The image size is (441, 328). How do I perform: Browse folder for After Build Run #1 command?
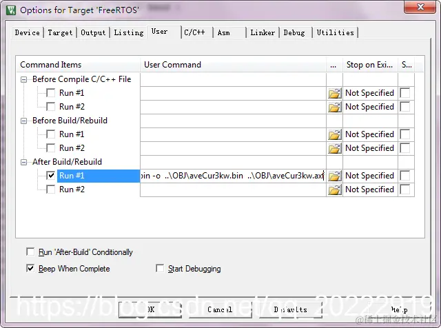click(x=334, y=176)
